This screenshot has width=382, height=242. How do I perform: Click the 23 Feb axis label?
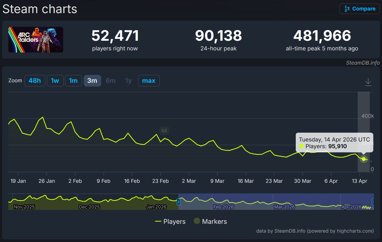(x=160, y=181)
